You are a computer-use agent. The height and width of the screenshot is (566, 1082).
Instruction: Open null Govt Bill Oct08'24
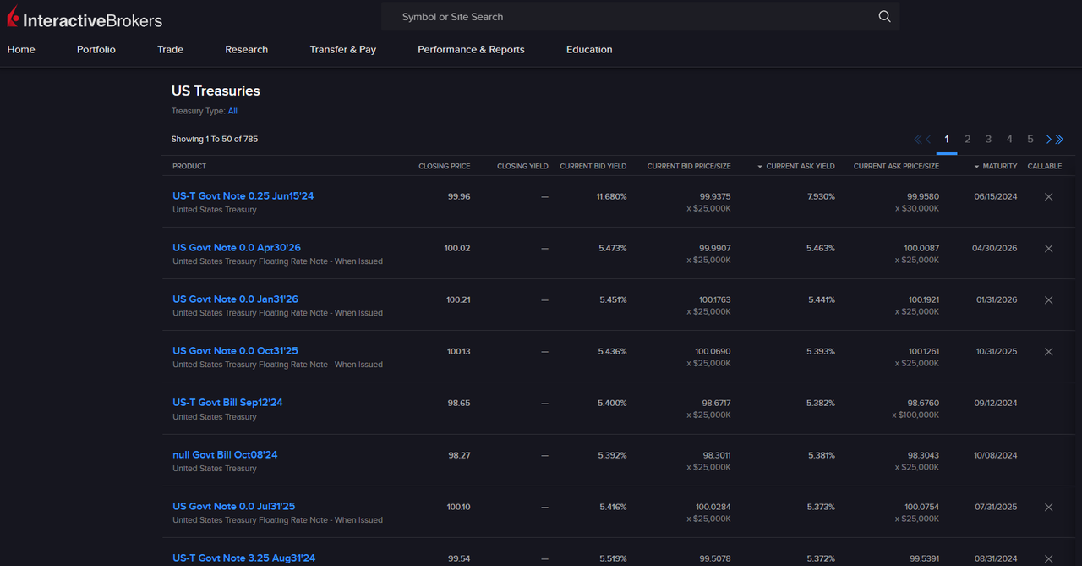(225, 455)
